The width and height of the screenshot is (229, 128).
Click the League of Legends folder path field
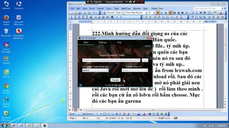(x=111, y=60)
